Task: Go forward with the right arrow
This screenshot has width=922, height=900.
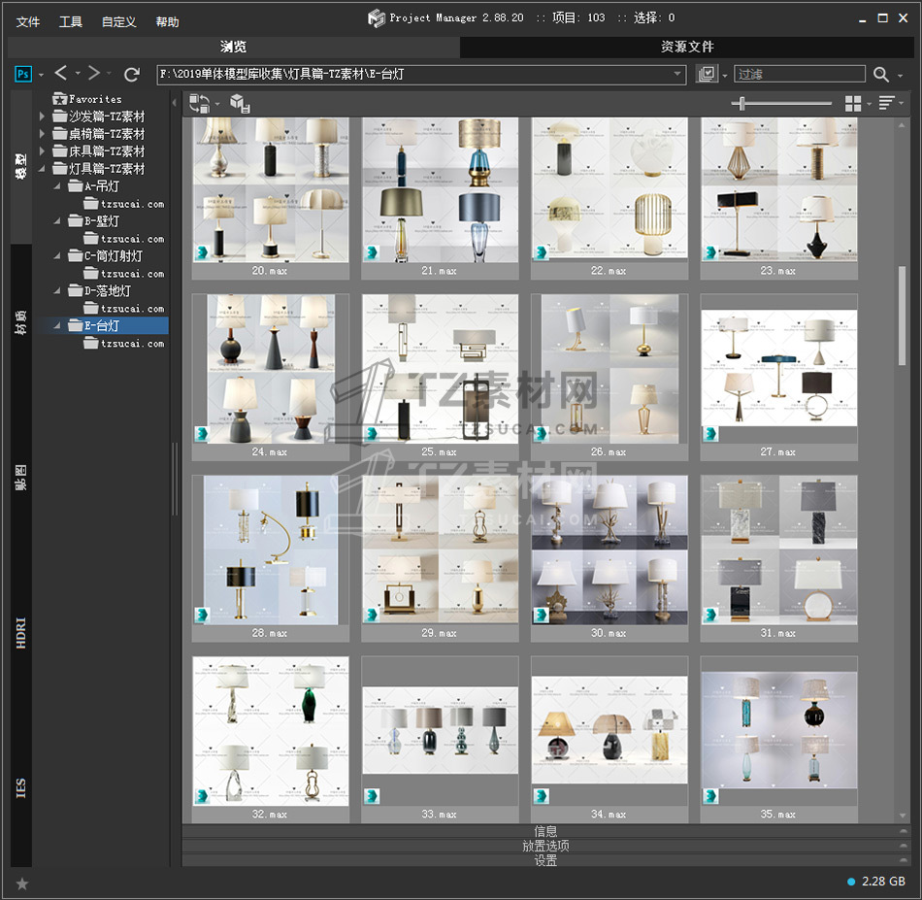Action: [94, 74]
